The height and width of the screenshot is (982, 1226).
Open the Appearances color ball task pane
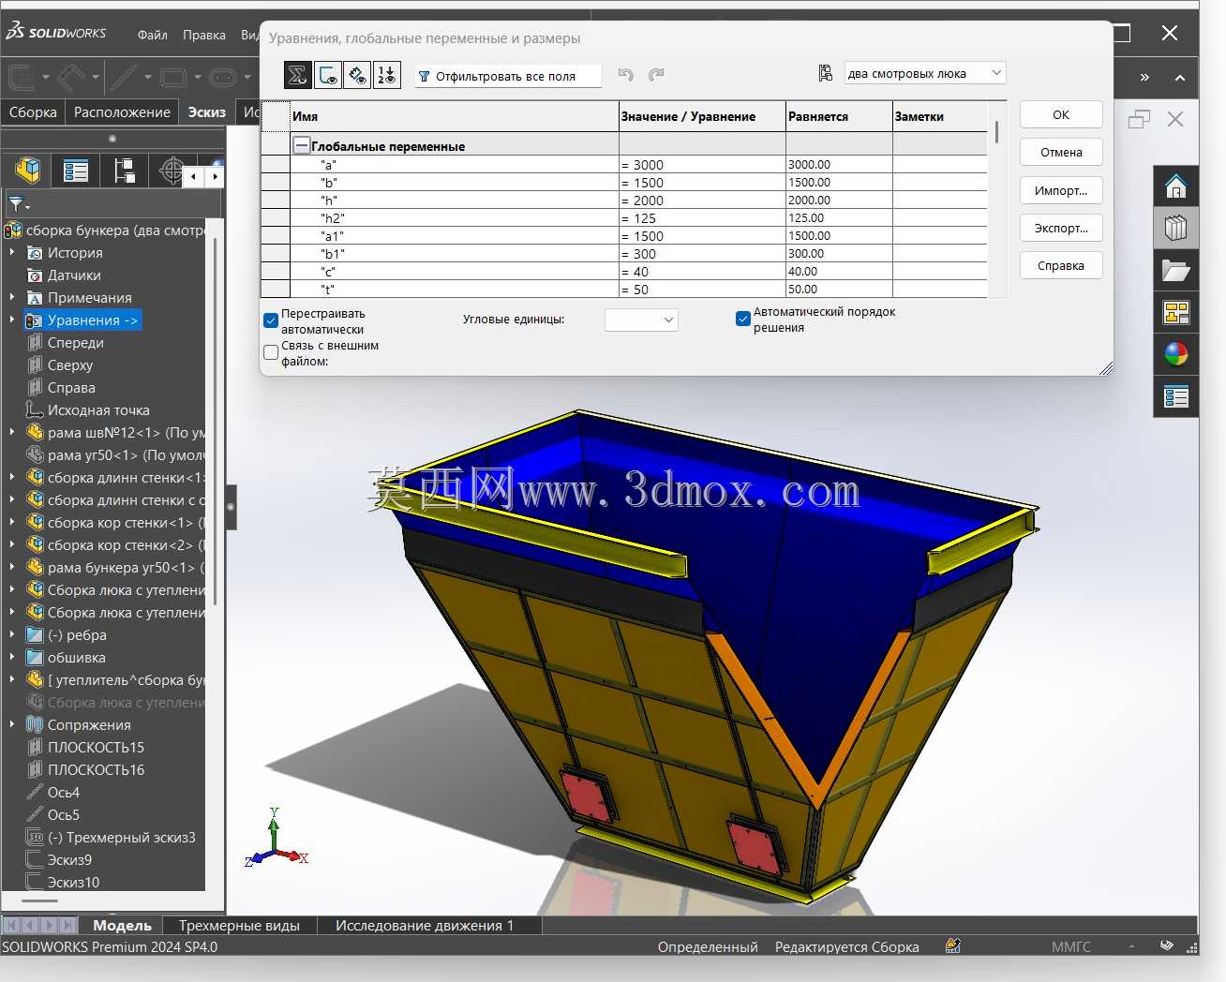click(1175, 354)
